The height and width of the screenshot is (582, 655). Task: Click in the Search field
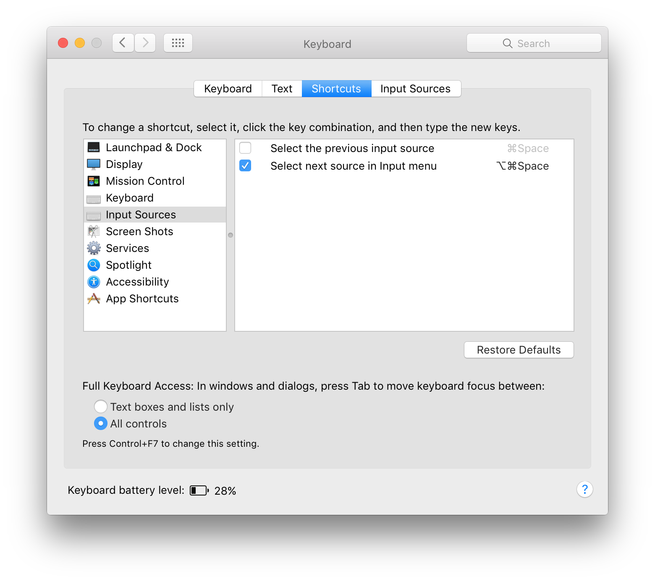point(534,43)
